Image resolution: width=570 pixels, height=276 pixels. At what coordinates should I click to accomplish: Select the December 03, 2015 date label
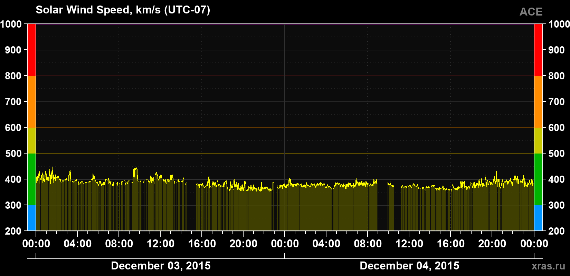(161, 266)
